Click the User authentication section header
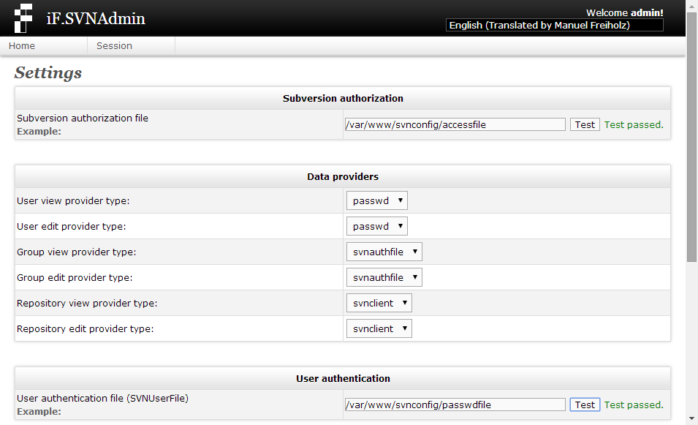This screenshot has height=425, width=698. click(x=343, y=379)
